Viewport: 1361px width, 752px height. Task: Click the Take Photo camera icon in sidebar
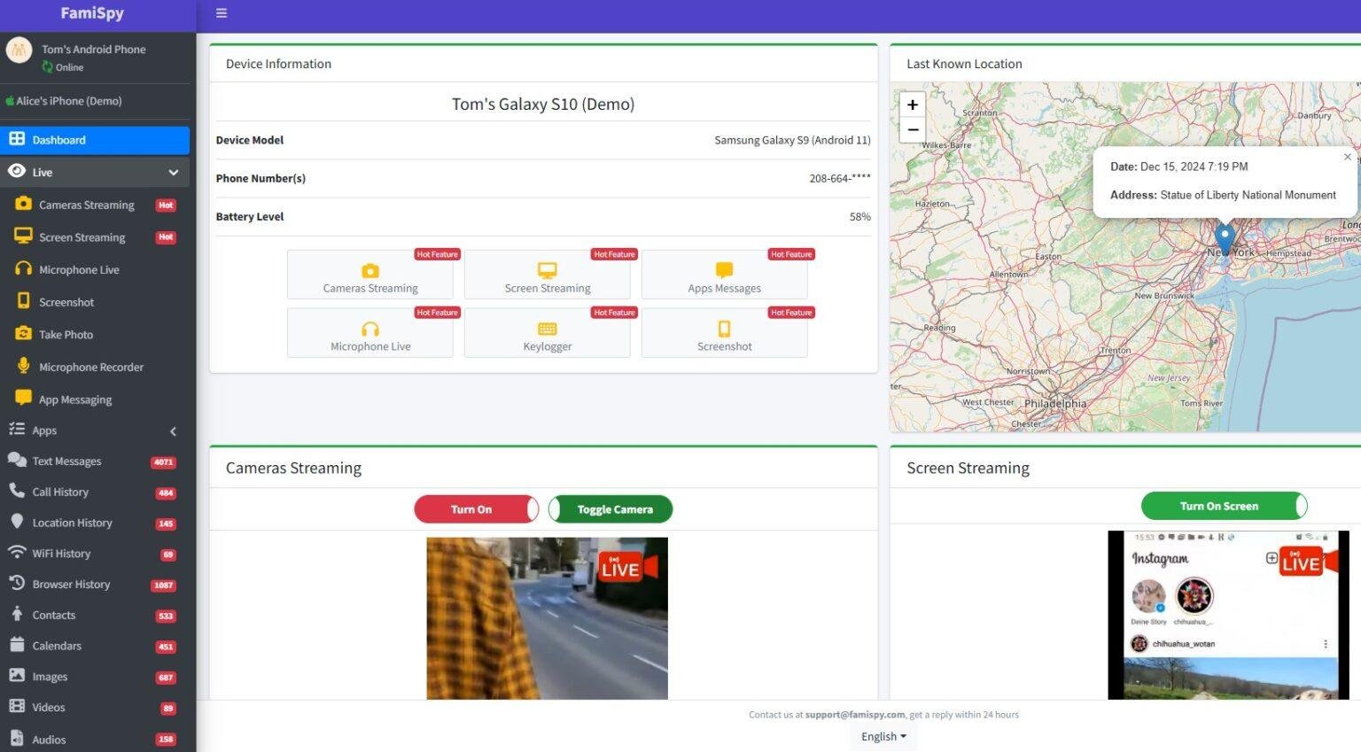pos(24,334)
